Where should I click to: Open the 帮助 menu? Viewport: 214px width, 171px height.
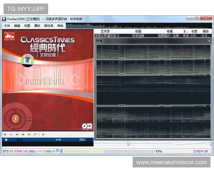tap(60, 26)
